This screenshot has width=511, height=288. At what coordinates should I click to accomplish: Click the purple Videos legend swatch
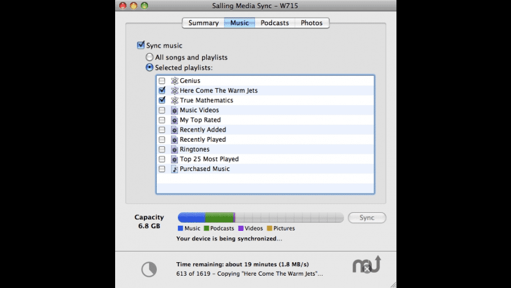(x=241, y=228)
